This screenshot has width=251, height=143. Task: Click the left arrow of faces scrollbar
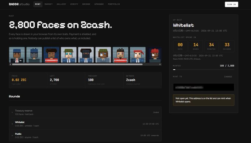[x=10, y=64]
